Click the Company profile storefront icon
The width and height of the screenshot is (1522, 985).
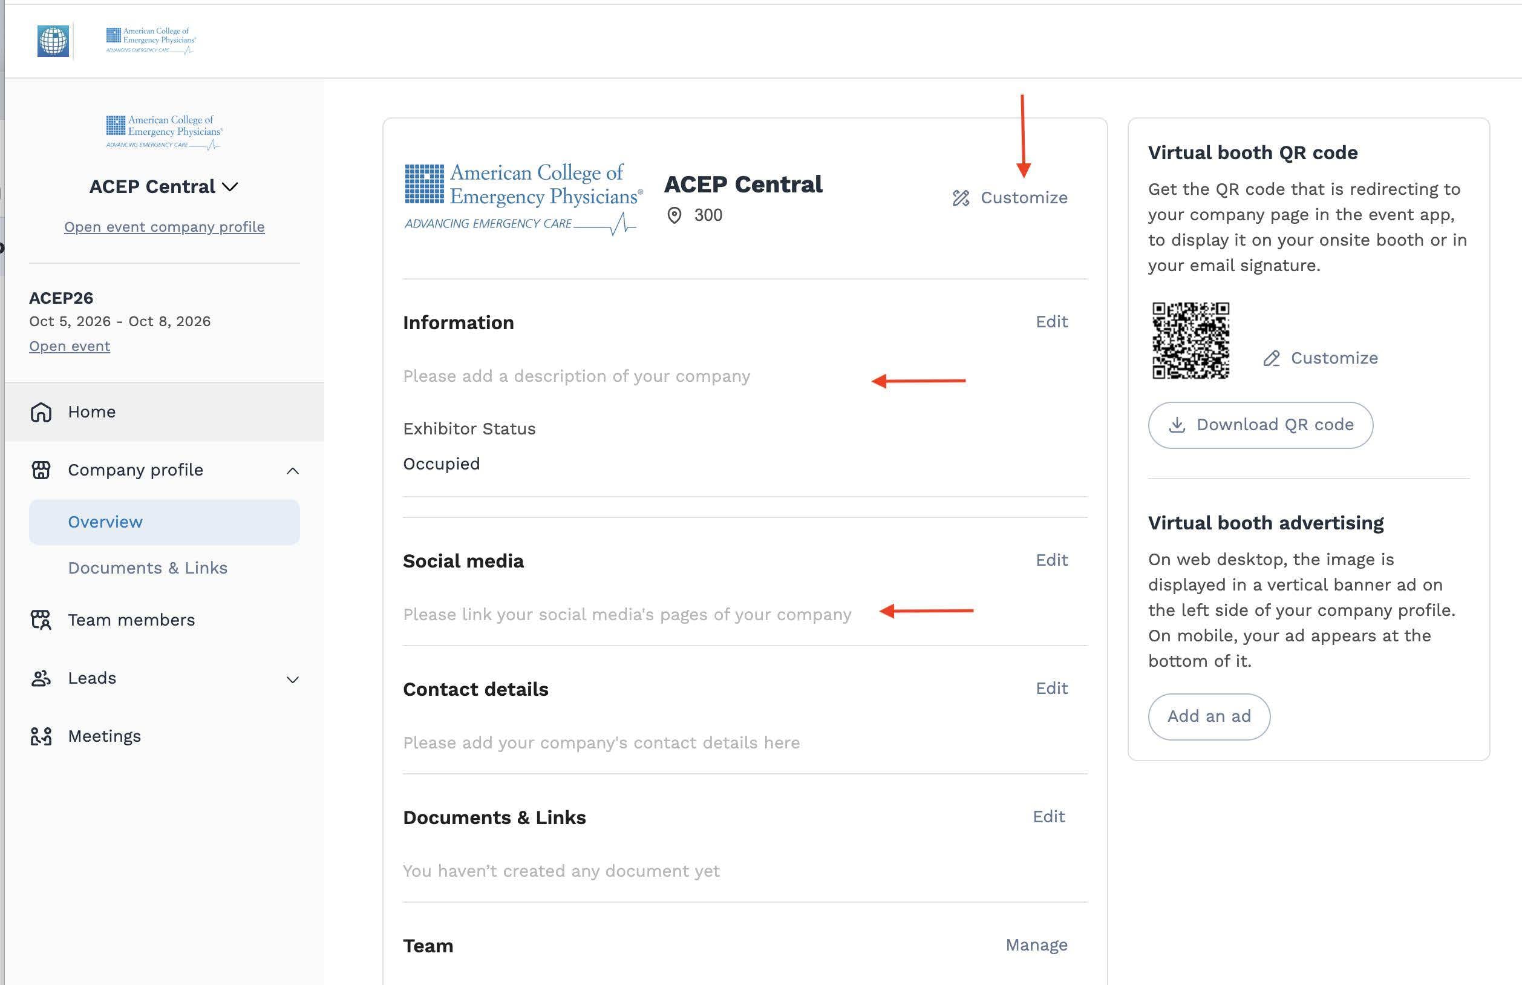(41, 470)
